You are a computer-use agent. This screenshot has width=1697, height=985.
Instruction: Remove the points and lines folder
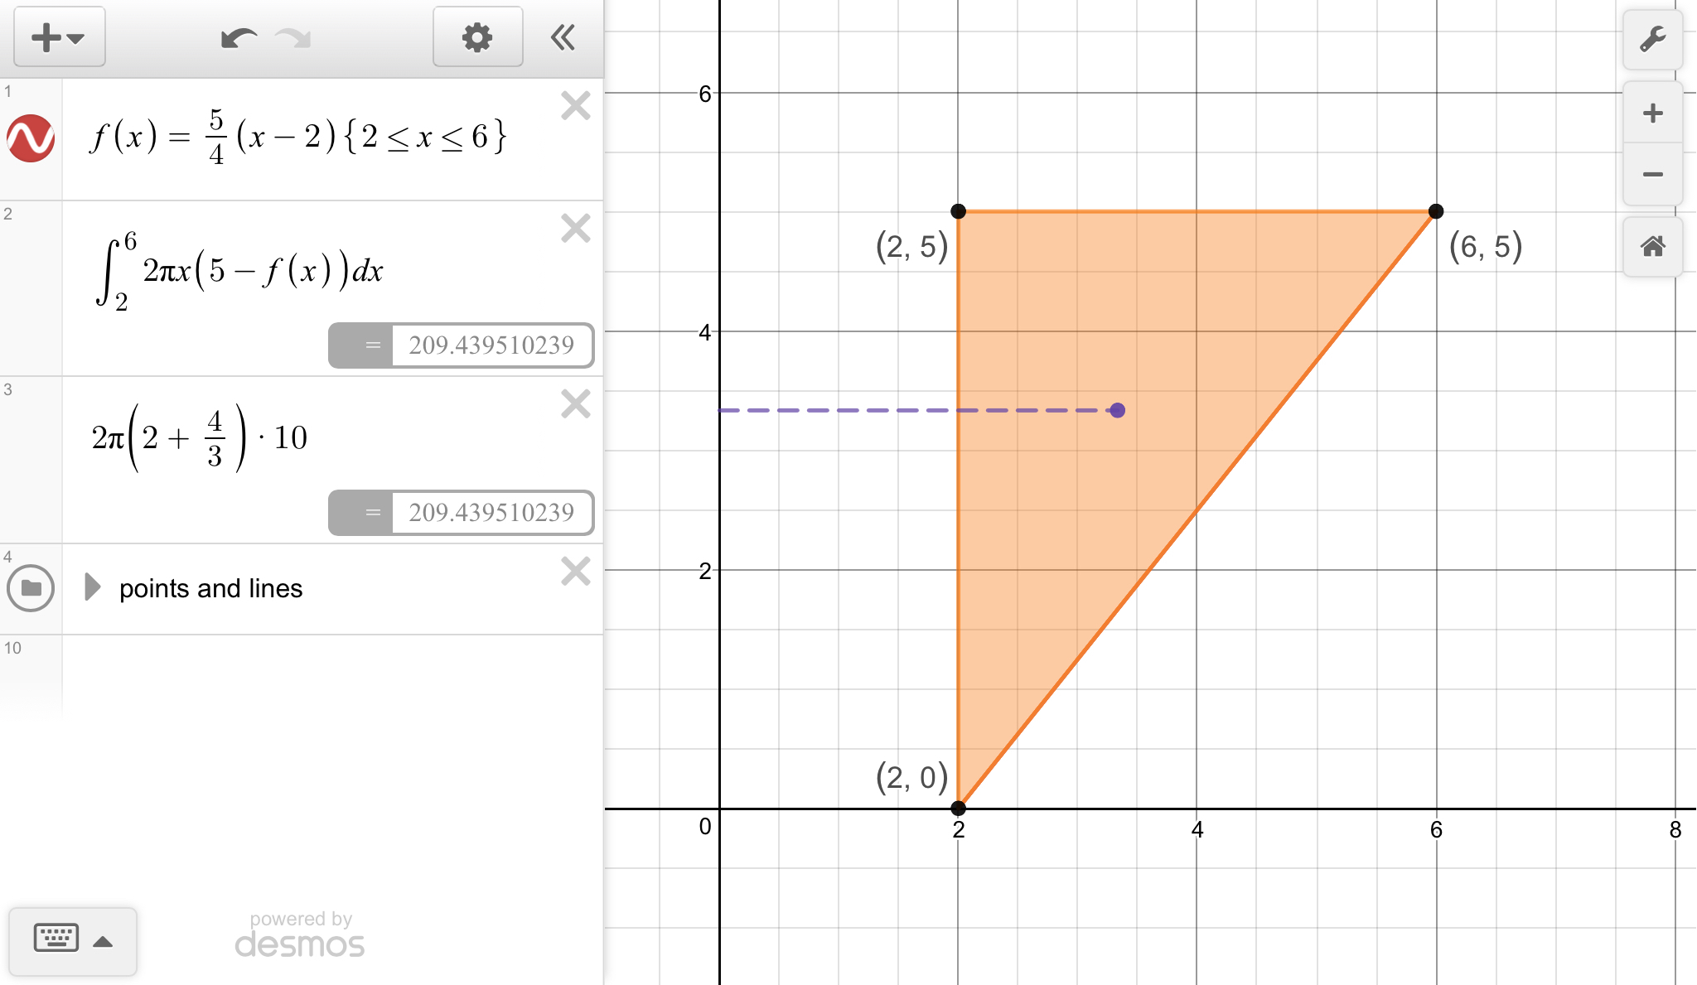tap(575, 572)
